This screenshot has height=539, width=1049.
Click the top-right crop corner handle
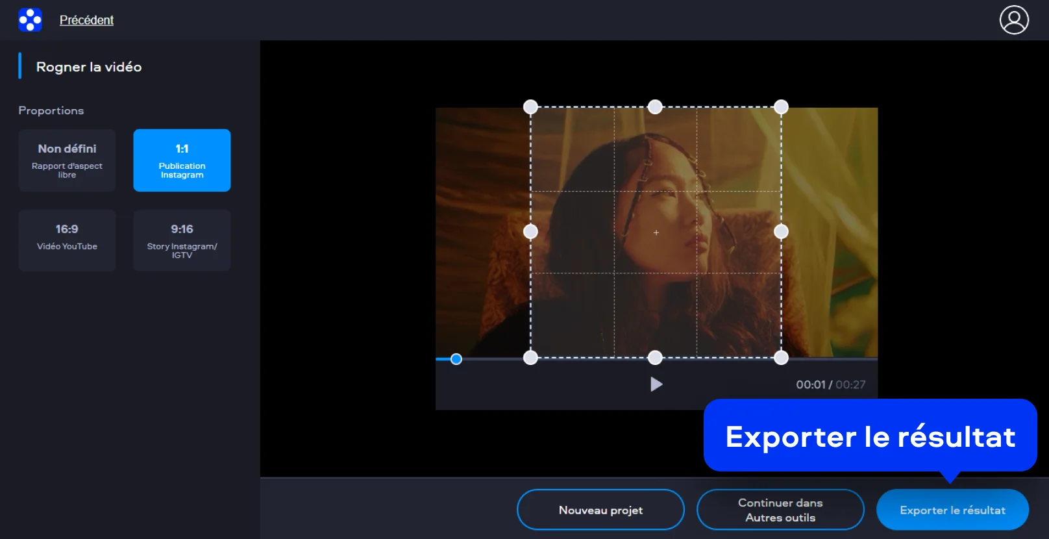tap(781, 107)
